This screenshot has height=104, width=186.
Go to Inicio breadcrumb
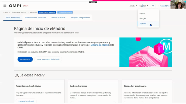point(5,12)
